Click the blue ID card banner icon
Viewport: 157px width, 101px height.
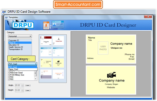pos(58,24)
